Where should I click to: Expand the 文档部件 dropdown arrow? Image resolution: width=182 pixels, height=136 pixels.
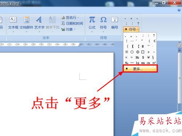[27, 32]
